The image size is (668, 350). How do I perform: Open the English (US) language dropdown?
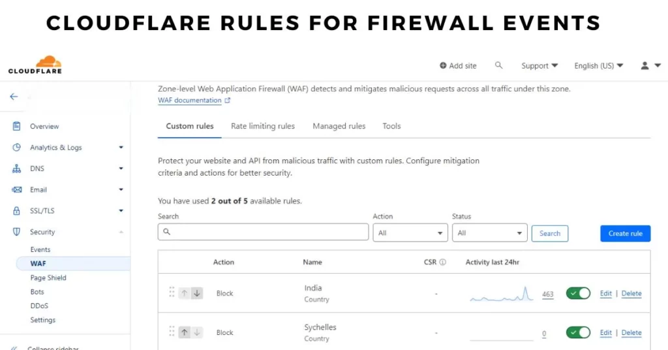tap(599, 66)
